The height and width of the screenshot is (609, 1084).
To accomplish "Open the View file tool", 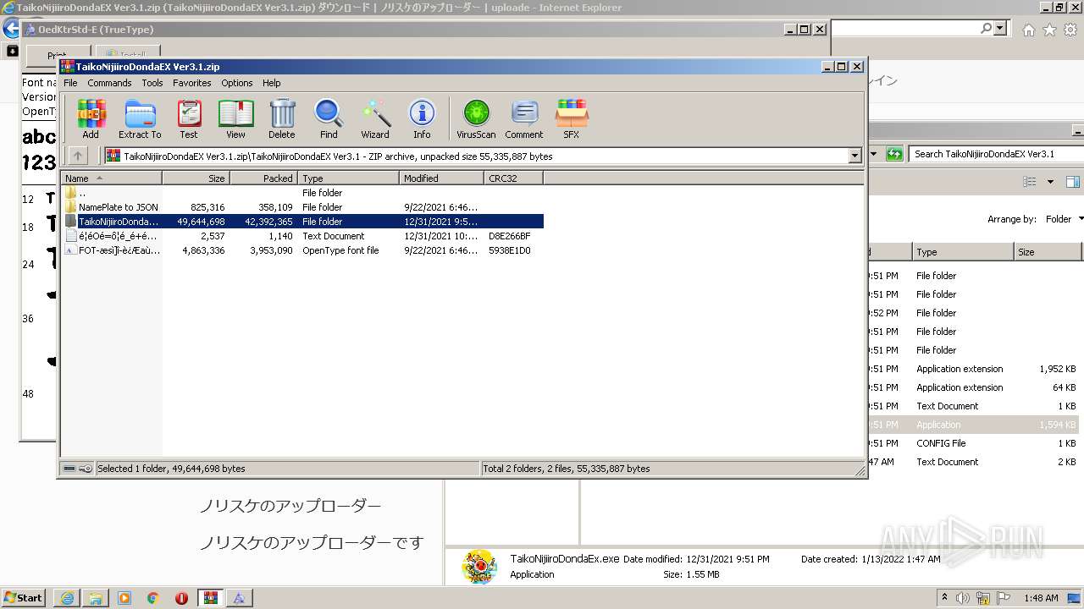I will [235, 118].
